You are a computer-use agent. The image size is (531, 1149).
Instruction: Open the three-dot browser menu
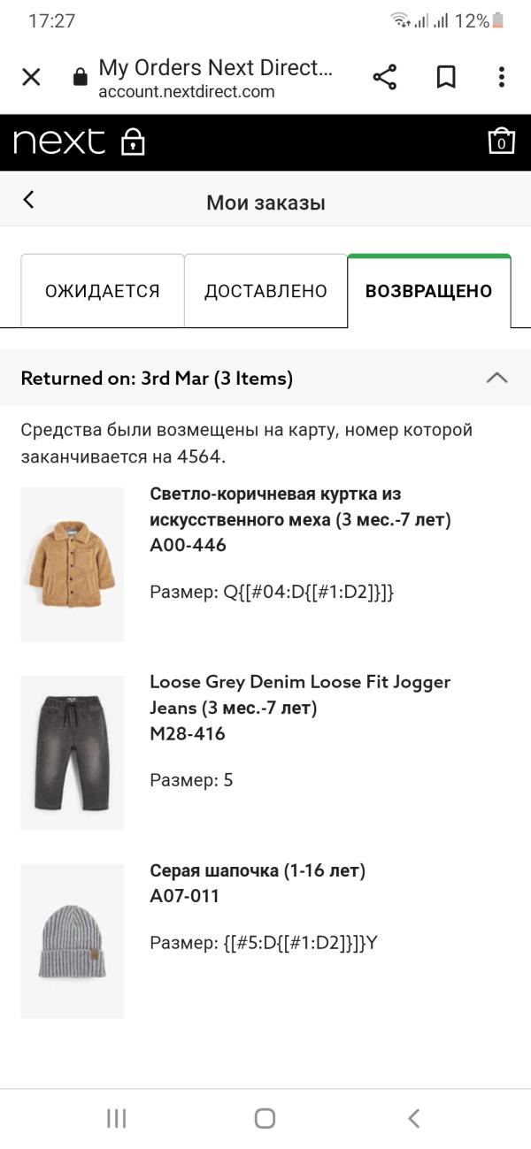pyautogui.click(x=501, y=78)
